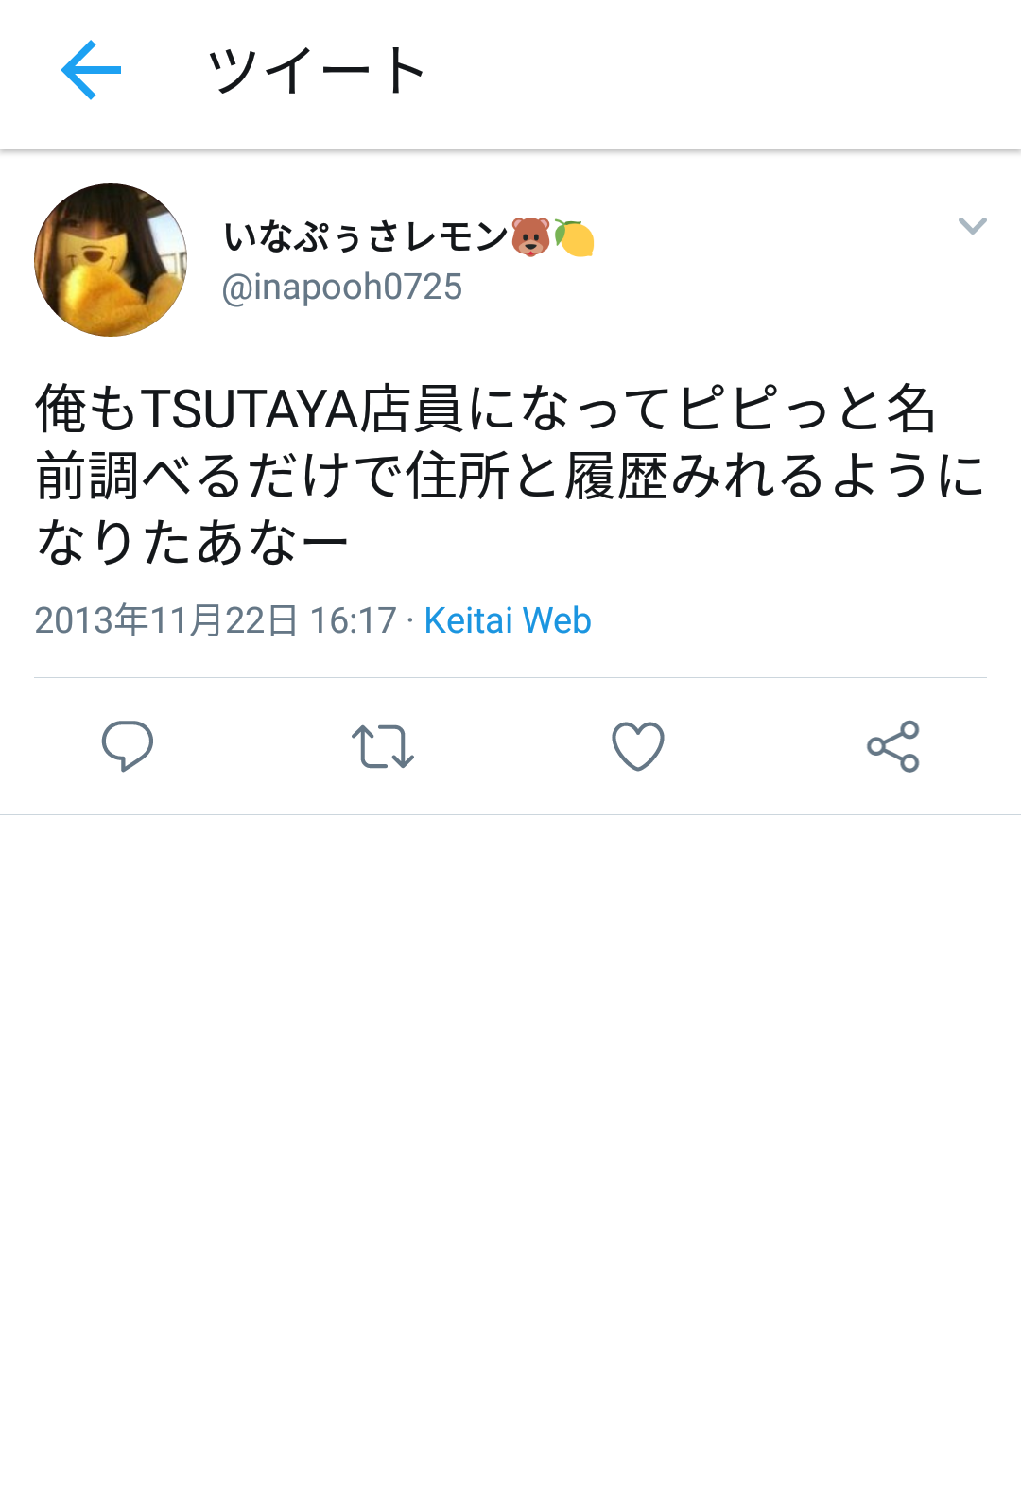1021x1499 pixels.
Task: Open the Keitai Web source link
Action: click(x=508, y=620)
